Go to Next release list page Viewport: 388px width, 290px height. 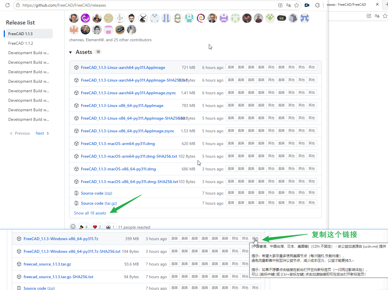click(42, 133)
